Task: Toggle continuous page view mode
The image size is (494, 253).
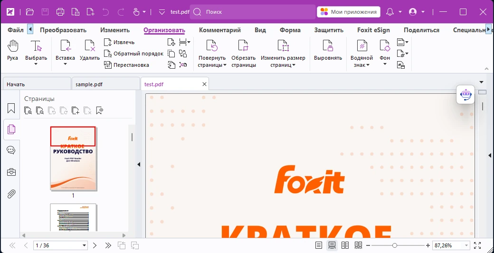Action: click(x=332, y=245)
